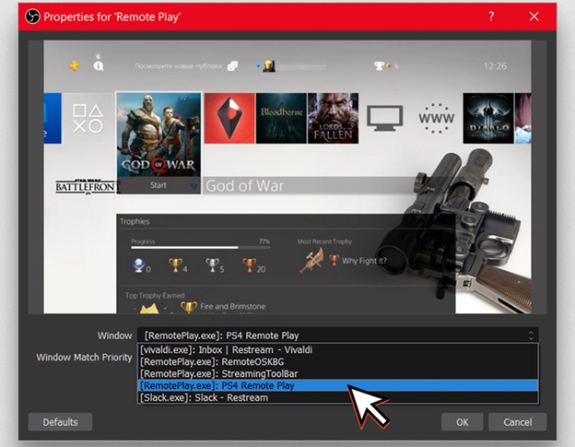Screen dimensions: 575x447
Task: Click the trophy icon in preview top bar
Action: click(x=379, y=66)
